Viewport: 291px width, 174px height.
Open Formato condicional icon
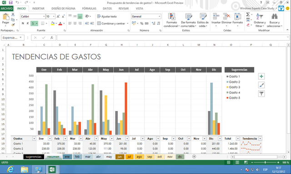pos(172,16)
